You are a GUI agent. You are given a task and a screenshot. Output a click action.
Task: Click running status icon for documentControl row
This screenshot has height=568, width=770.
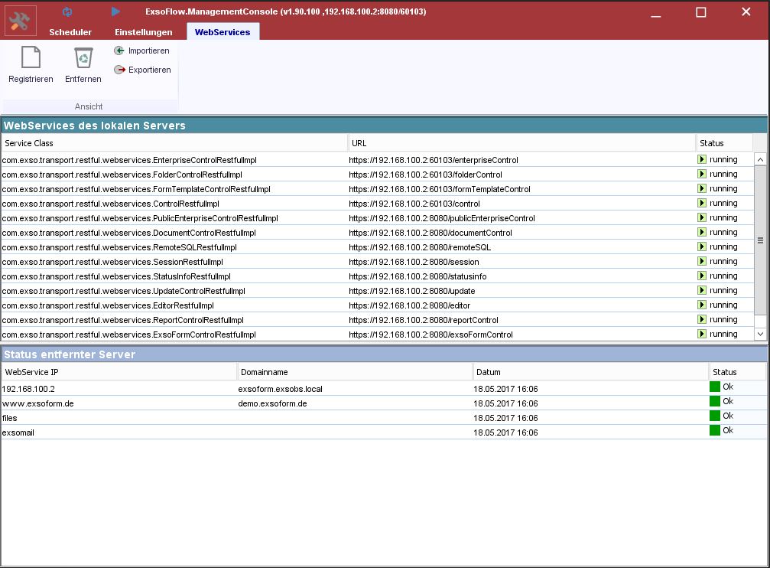(702, 232)
